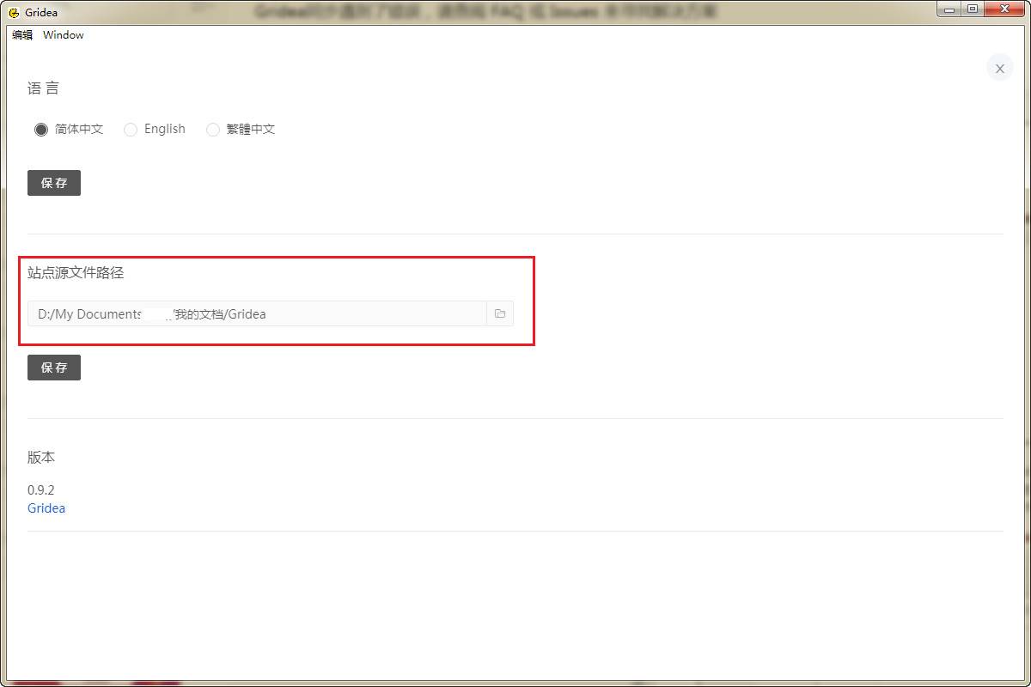Select English language option

tap(155, 129)
